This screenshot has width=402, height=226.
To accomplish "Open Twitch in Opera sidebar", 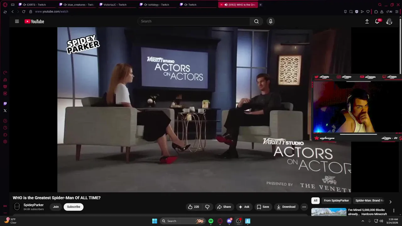I will click(x=5, y=104).
